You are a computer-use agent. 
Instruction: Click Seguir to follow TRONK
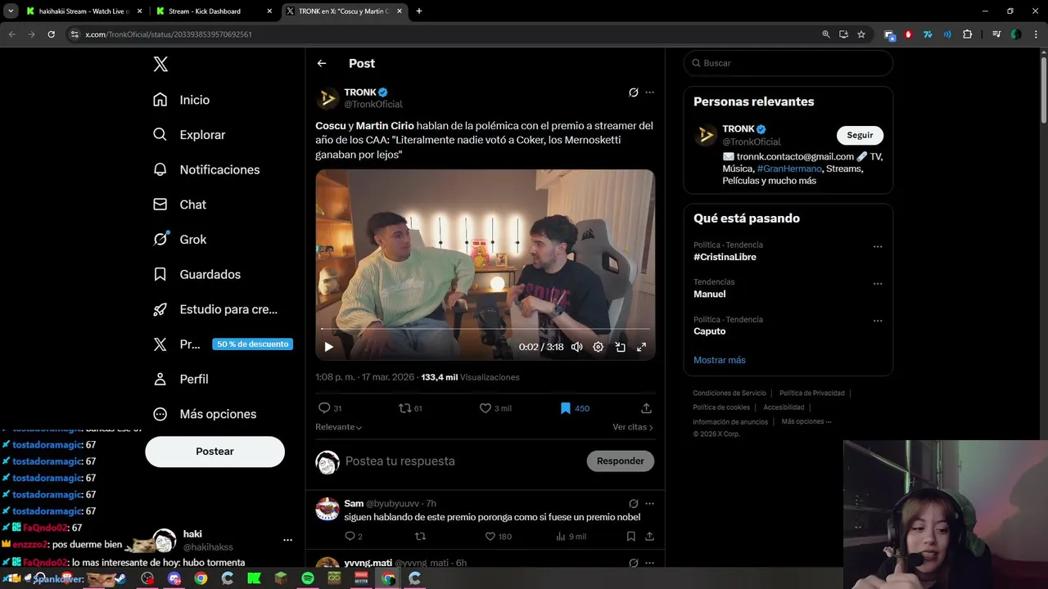point(860,136)
